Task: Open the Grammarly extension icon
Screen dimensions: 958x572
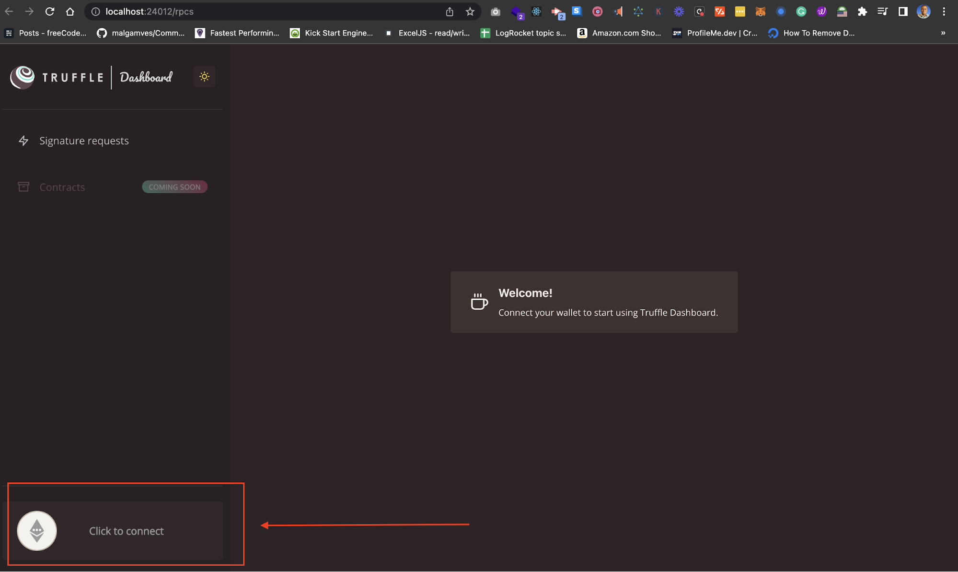Action: (801, 12)
